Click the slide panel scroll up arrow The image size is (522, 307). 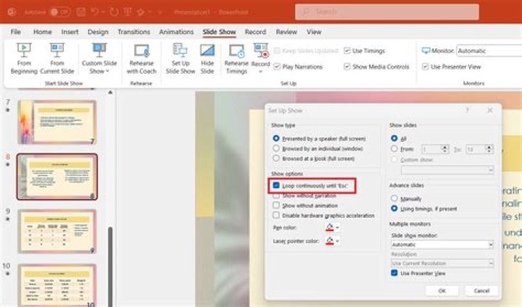pyautogui.click(x=110, y=93)
